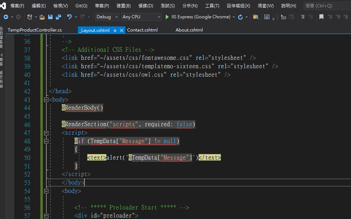This screenshot has height=219, width=351.
Task: Open the 建置(B) menu
Action: coord(123,6)
